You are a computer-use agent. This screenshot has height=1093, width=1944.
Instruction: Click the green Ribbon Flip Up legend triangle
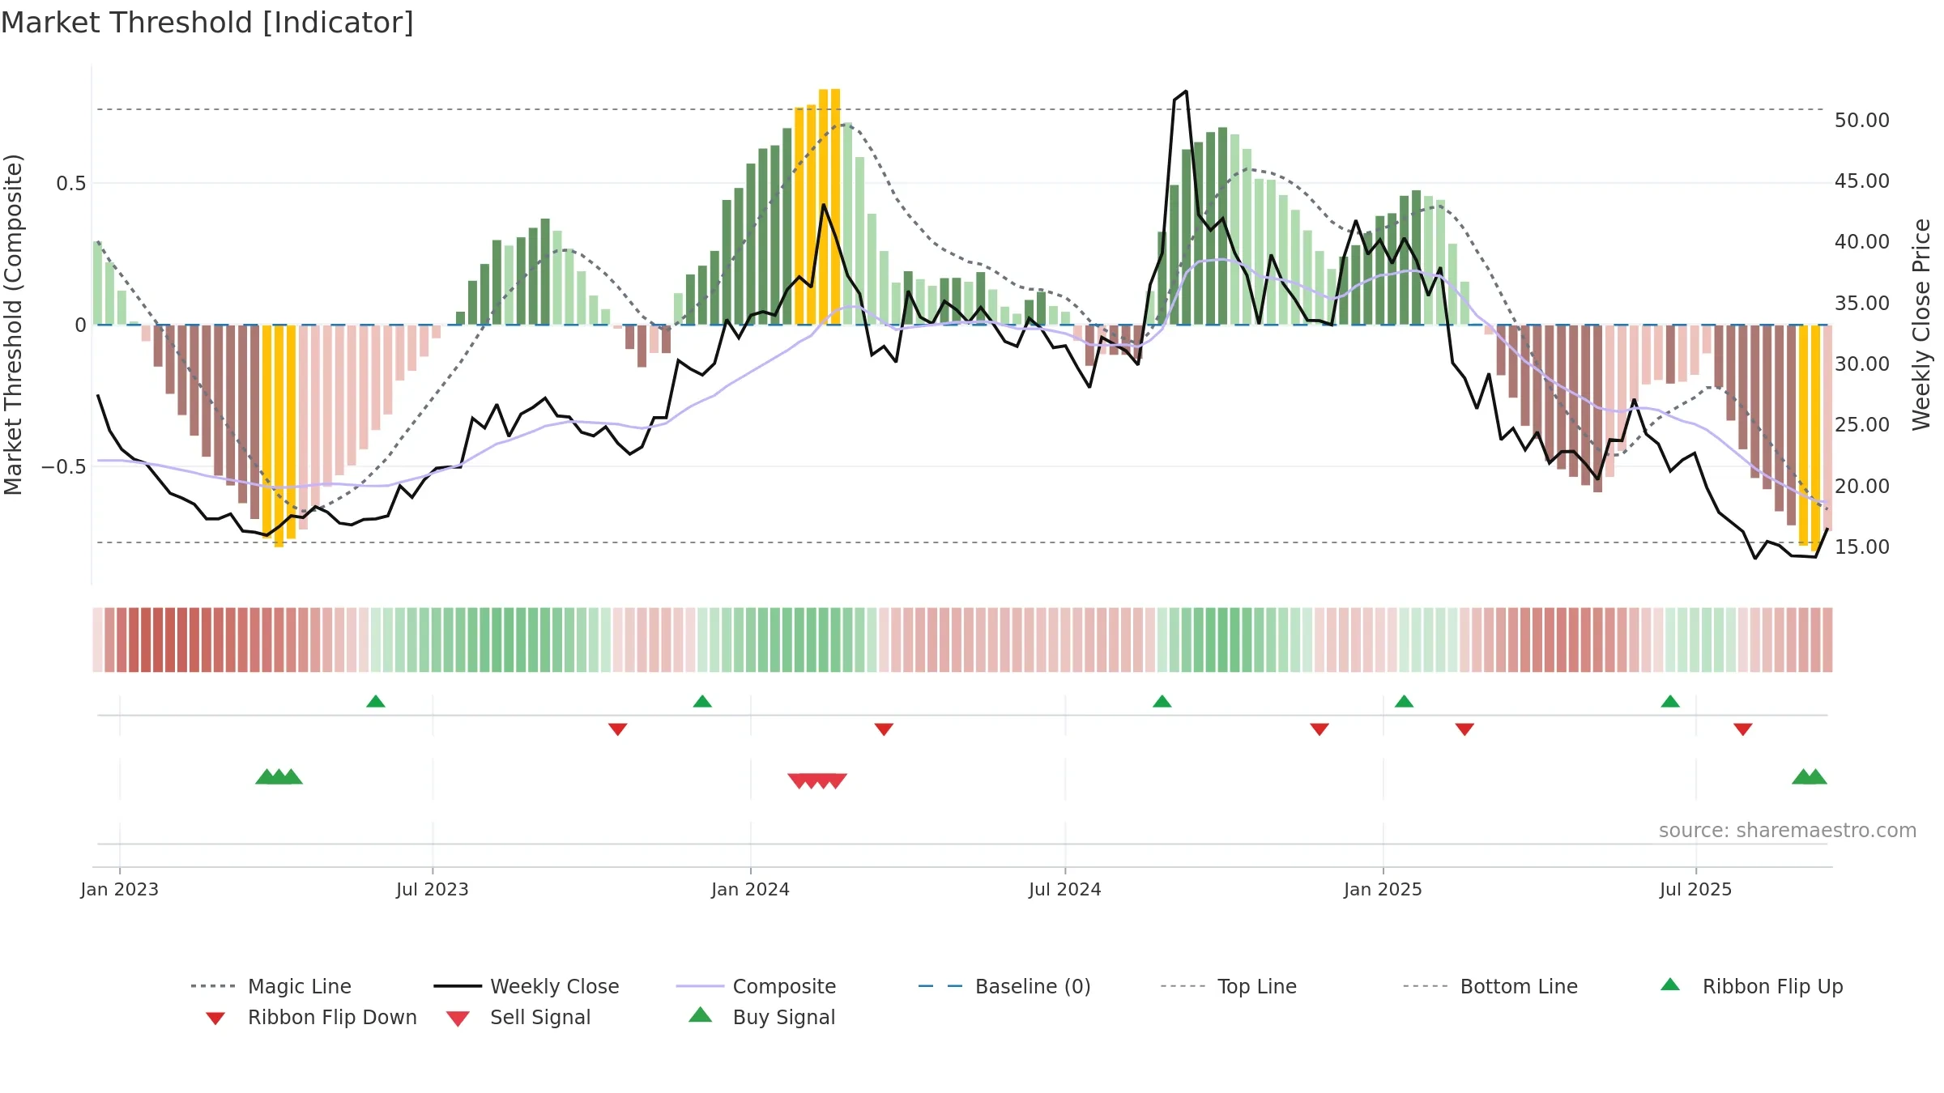1670,985
